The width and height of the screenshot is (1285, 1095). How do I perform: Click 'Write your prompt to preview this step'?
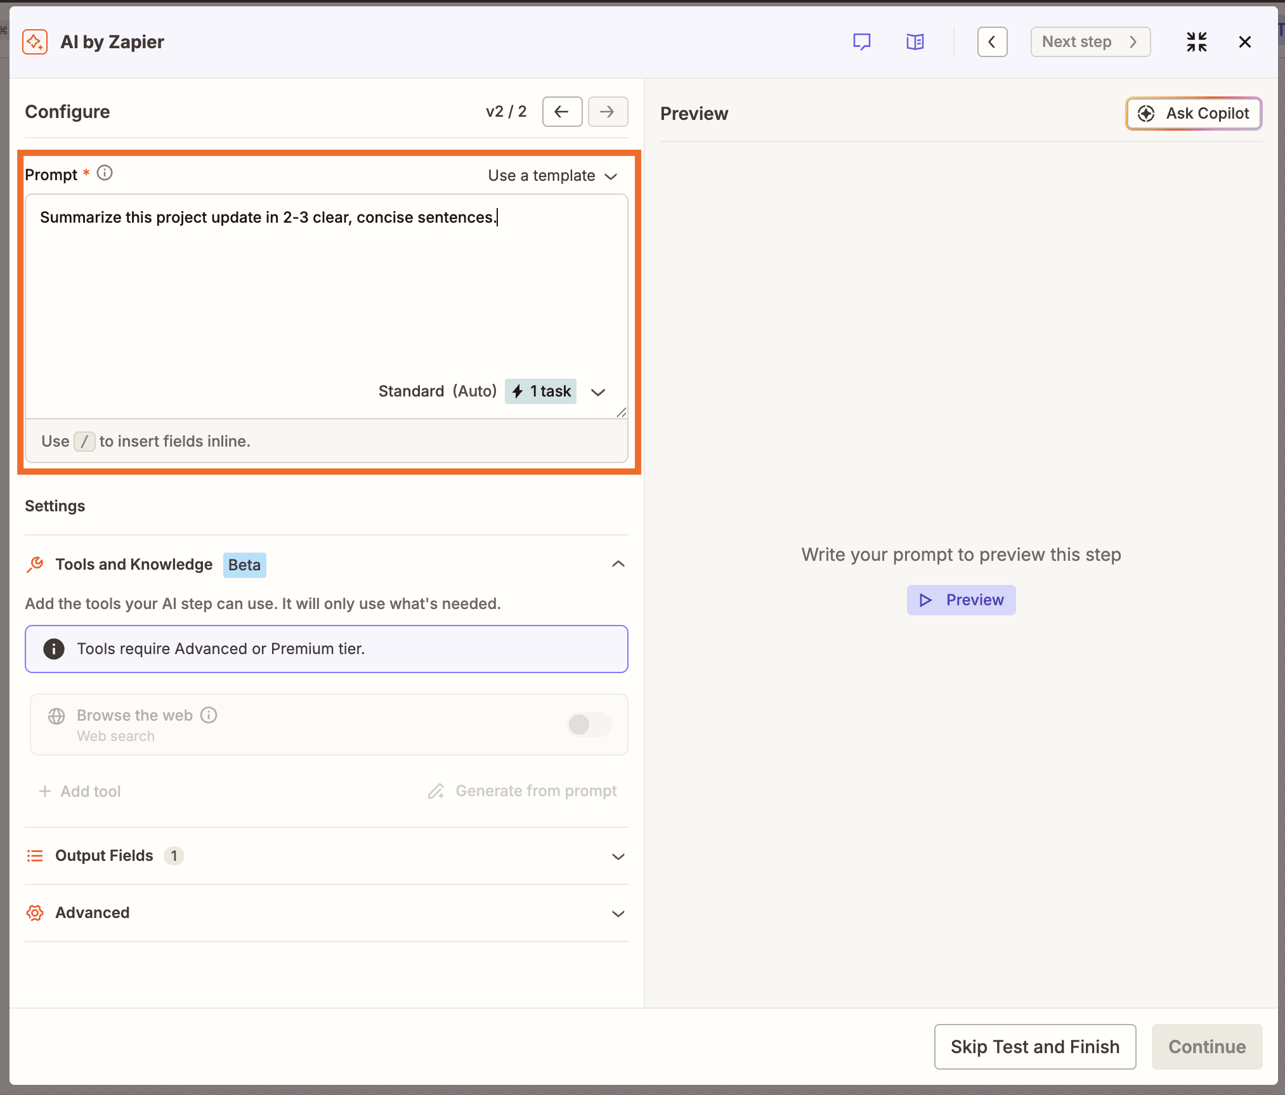point(961,554)
